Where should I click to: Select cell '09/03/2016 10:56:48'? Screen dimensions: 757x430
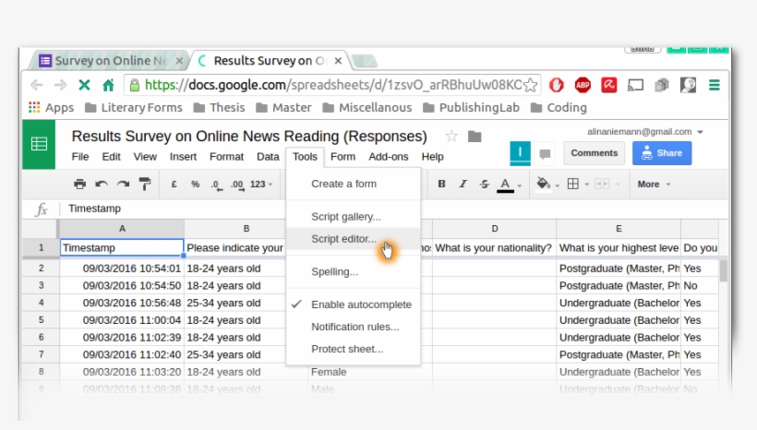coord(122,303)
